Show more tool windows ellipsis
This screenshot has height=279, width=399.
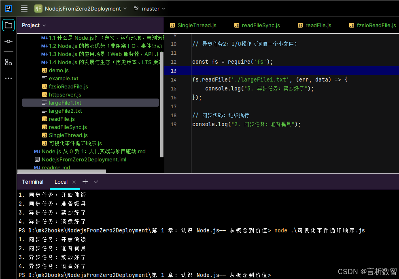coord(8,78)
